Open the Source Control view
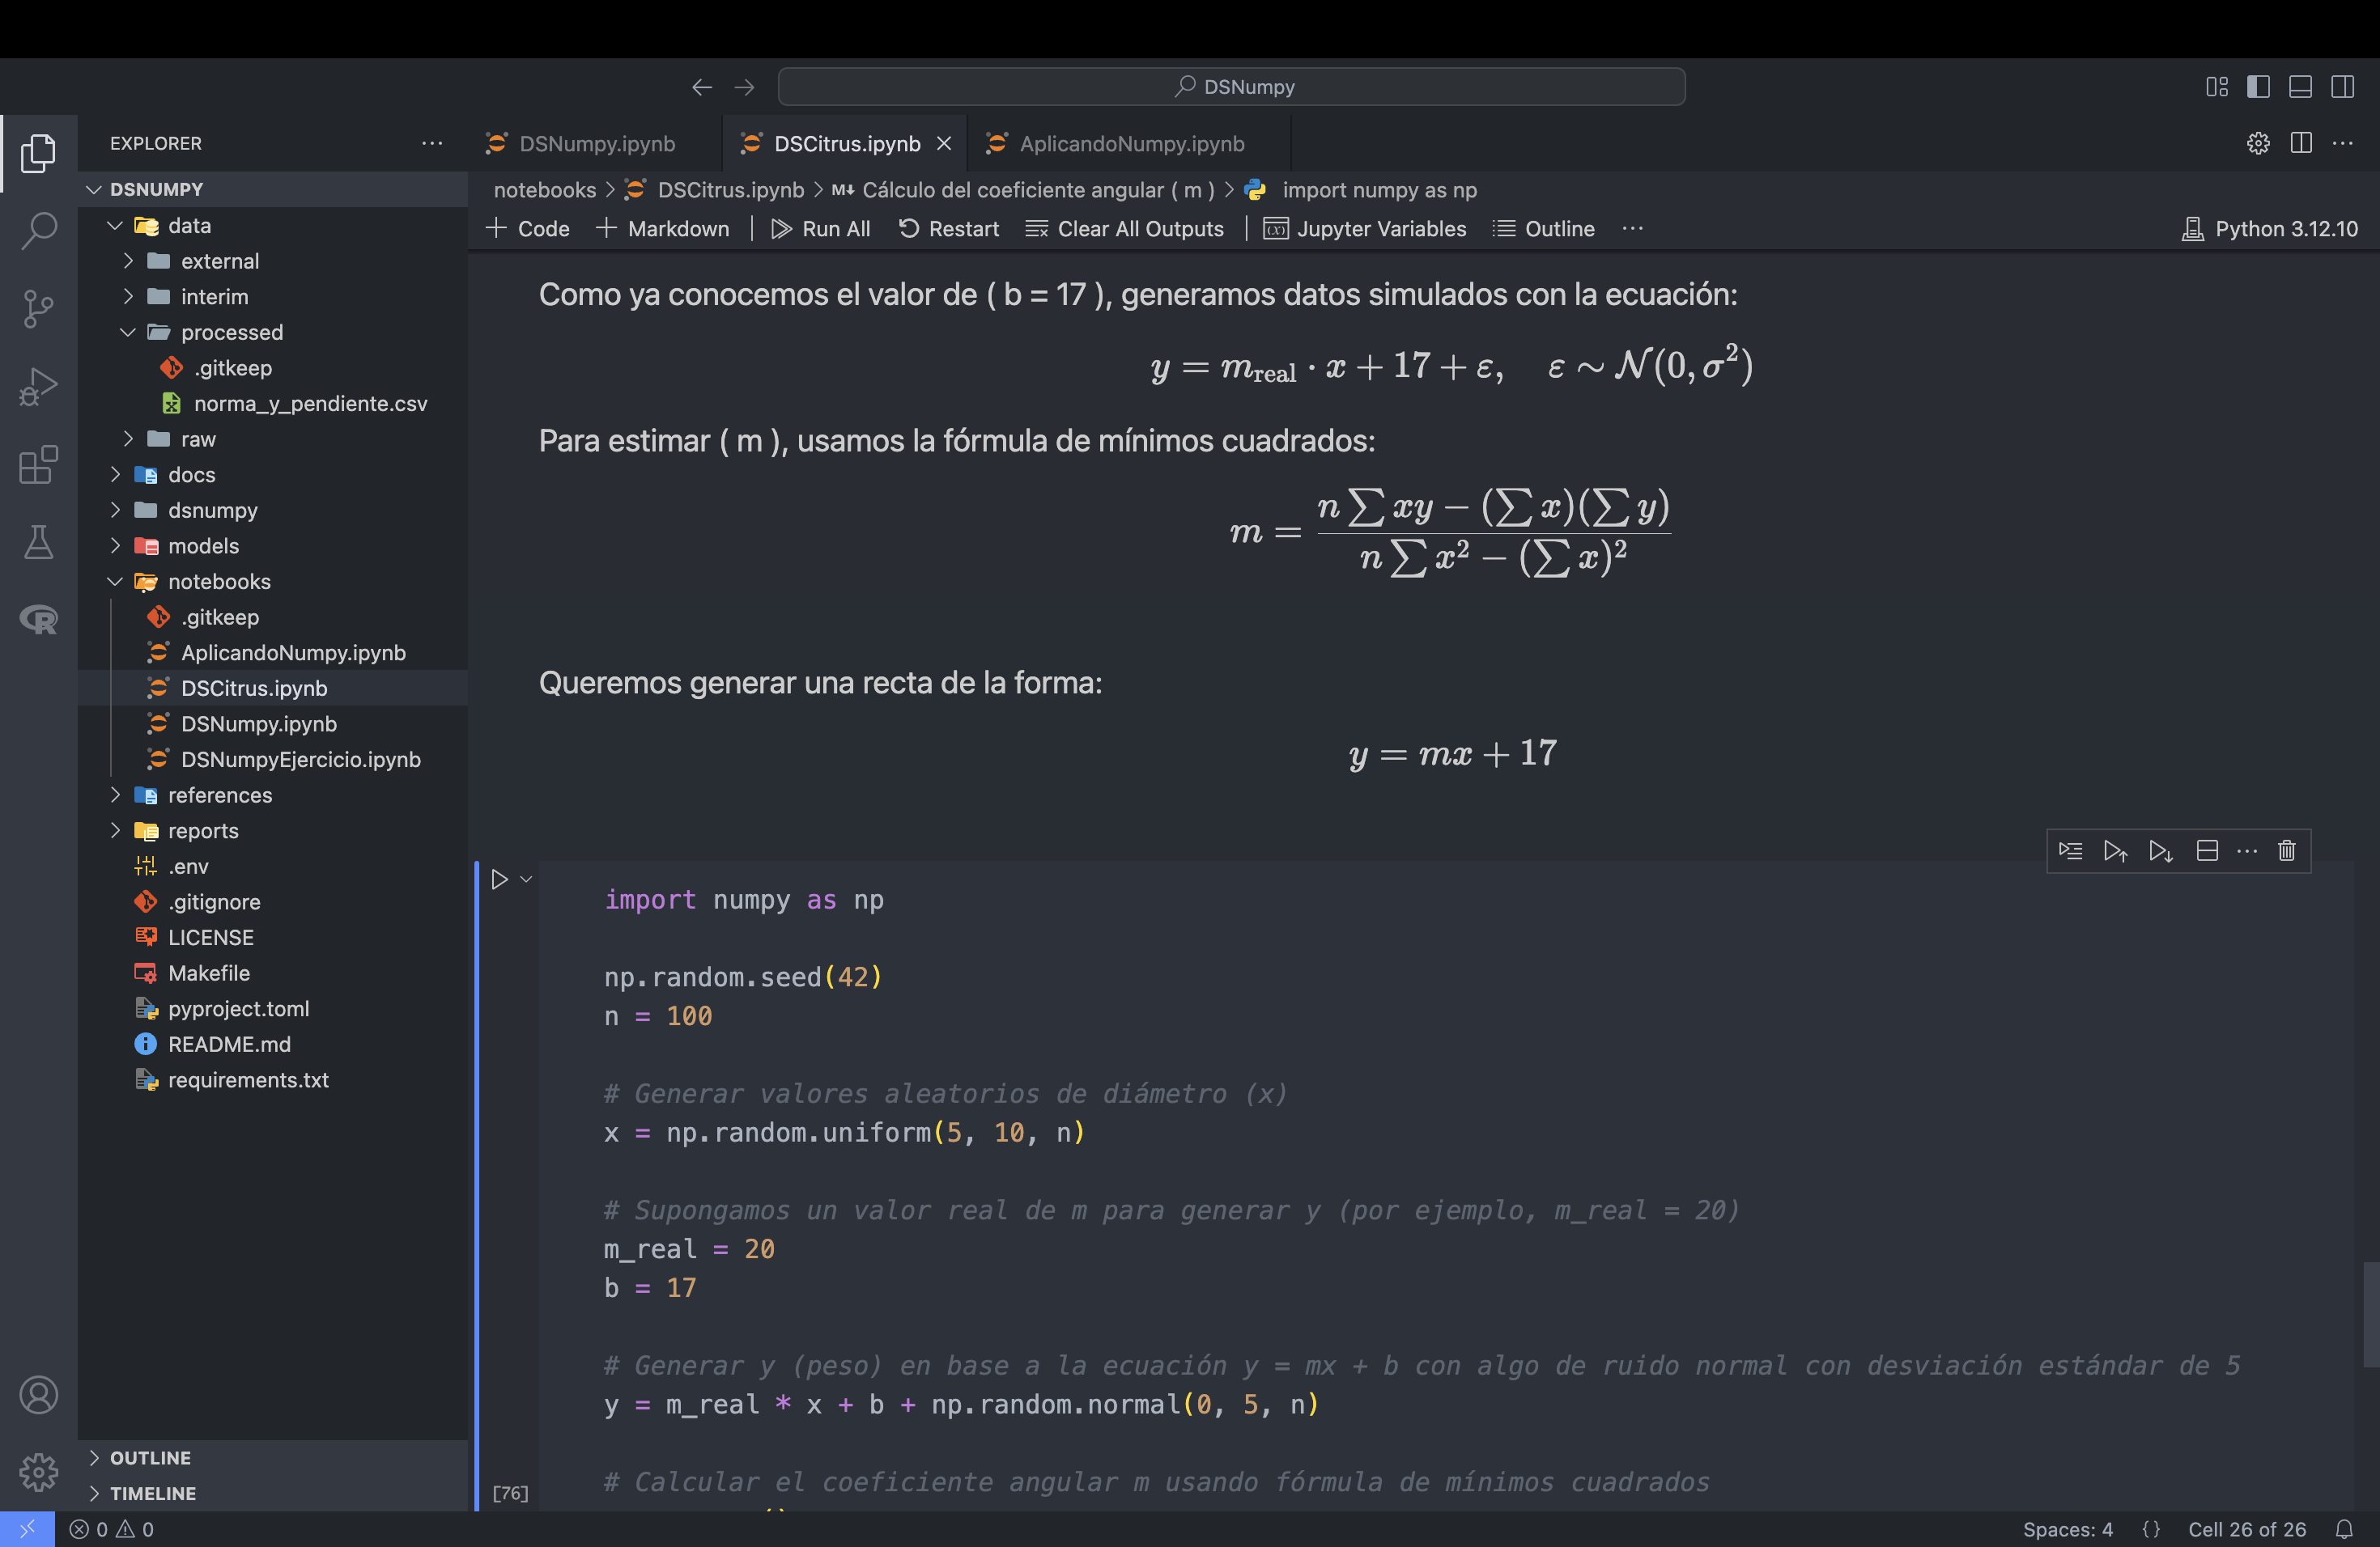 38,309
